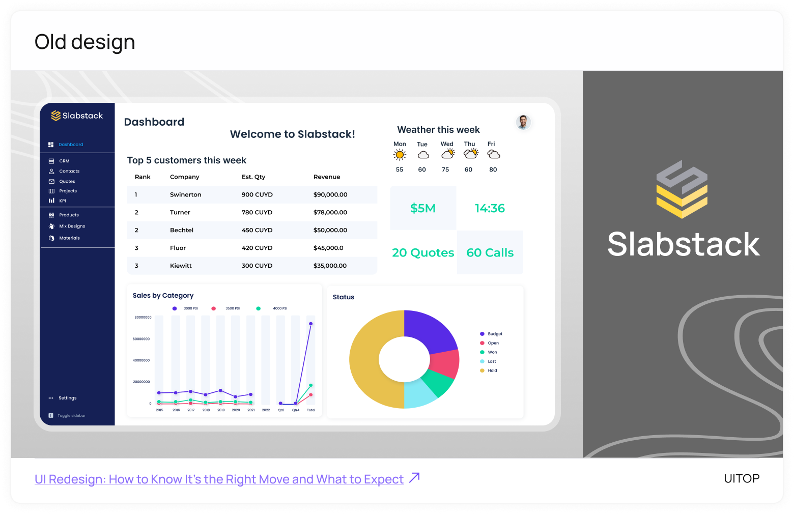Click the Rank column header
The image size is (794, 514).
(x=143, y=177)
